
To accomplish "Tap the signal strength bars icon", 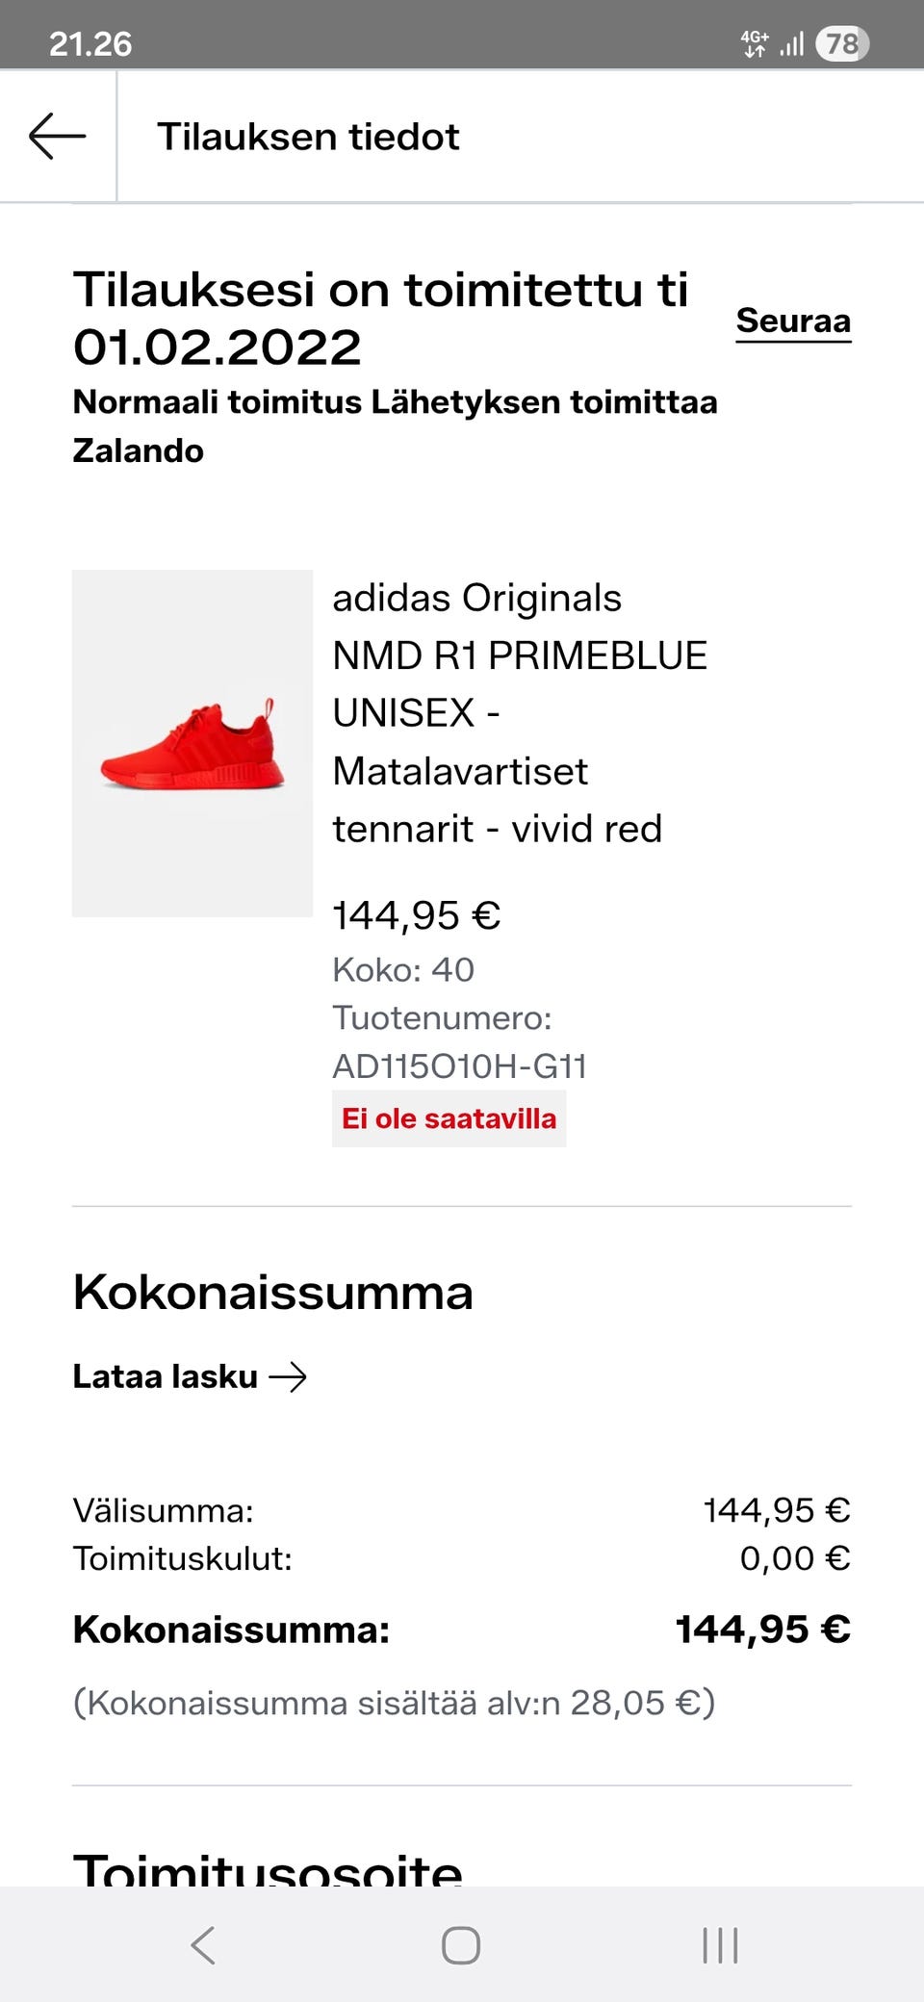I will (x=792, y=43).
